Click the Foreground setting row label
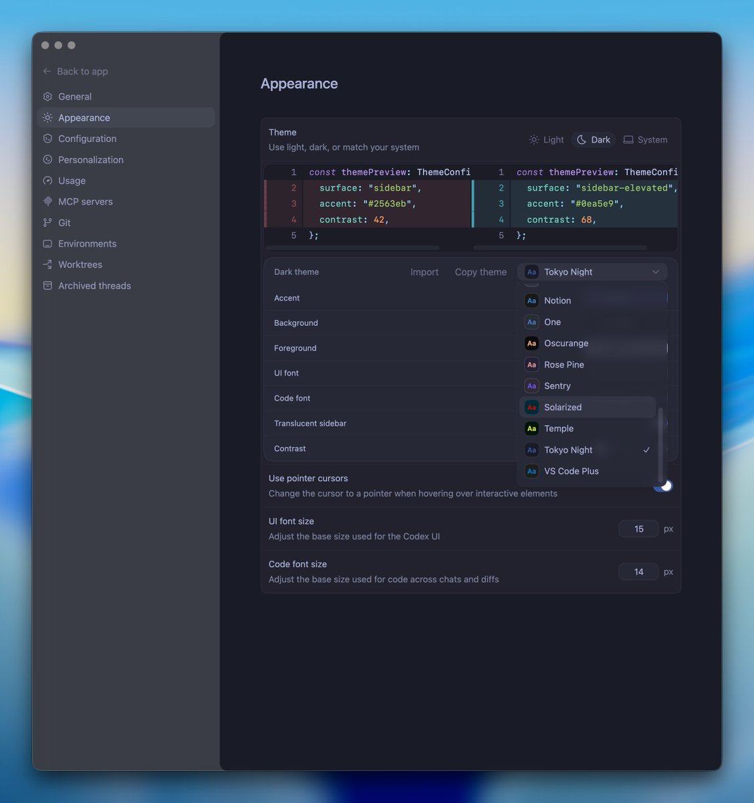754x803 pixels. (295, 348)
